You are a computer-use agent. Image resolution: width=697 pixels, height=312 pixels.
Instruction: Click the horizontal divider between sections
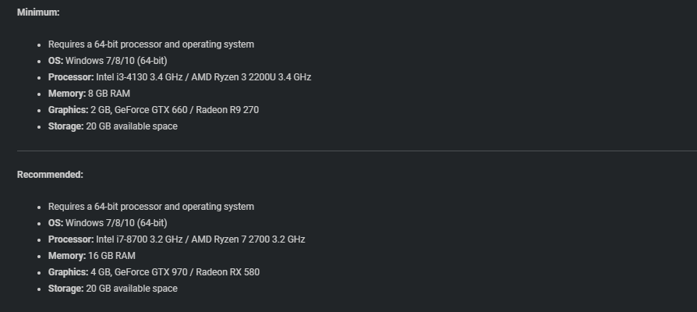click(357, 151)
